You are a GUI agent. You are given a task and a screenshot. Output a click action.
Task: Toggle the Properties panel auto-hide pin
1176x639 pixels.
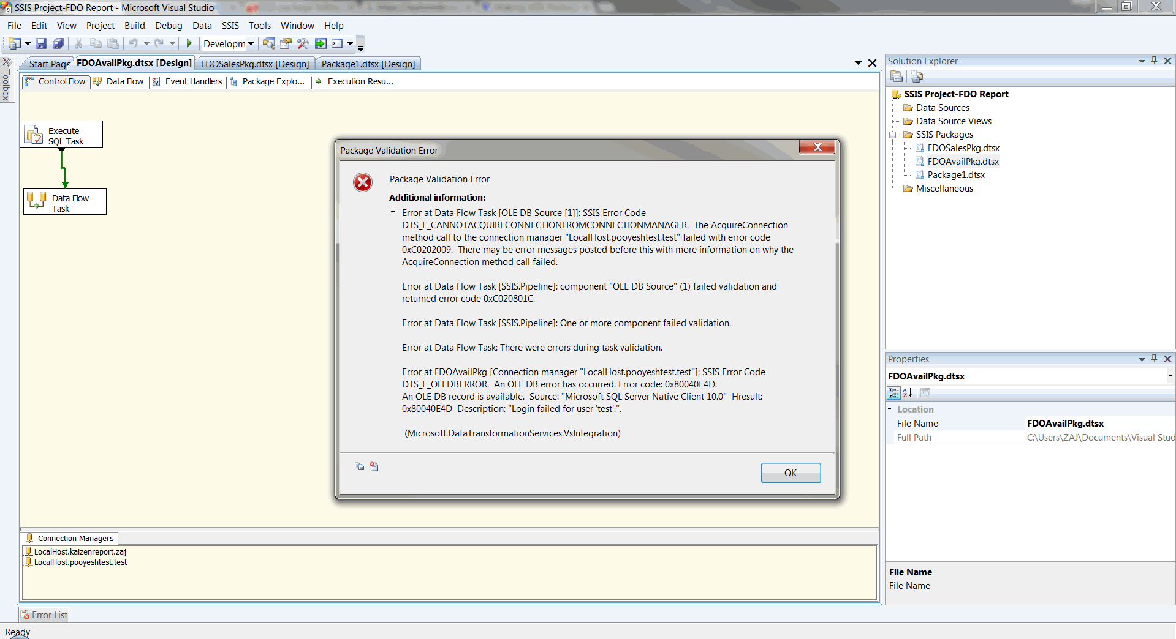pos(1155,359)
